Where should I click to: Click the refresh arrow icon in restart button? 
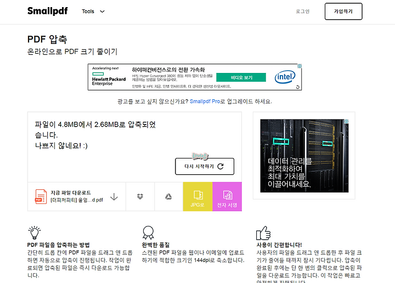pos(221,166)
